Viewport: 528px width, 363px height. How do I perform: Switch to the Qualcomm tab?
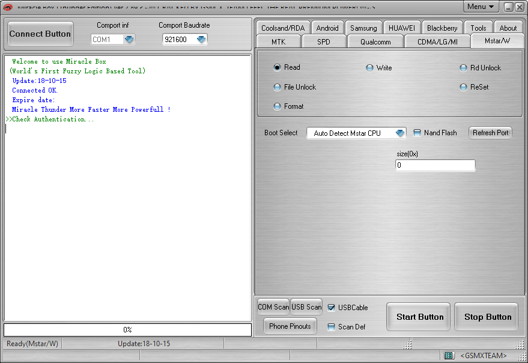375,41
